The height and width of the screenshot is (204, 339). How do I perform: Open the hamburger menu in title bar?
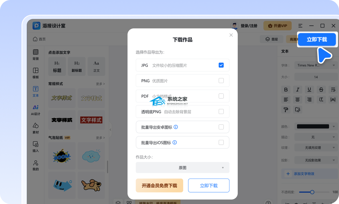[x=300, y=26]
